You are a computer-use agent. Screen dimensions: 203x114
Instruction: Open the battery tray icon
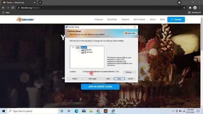tap(180, 111)
